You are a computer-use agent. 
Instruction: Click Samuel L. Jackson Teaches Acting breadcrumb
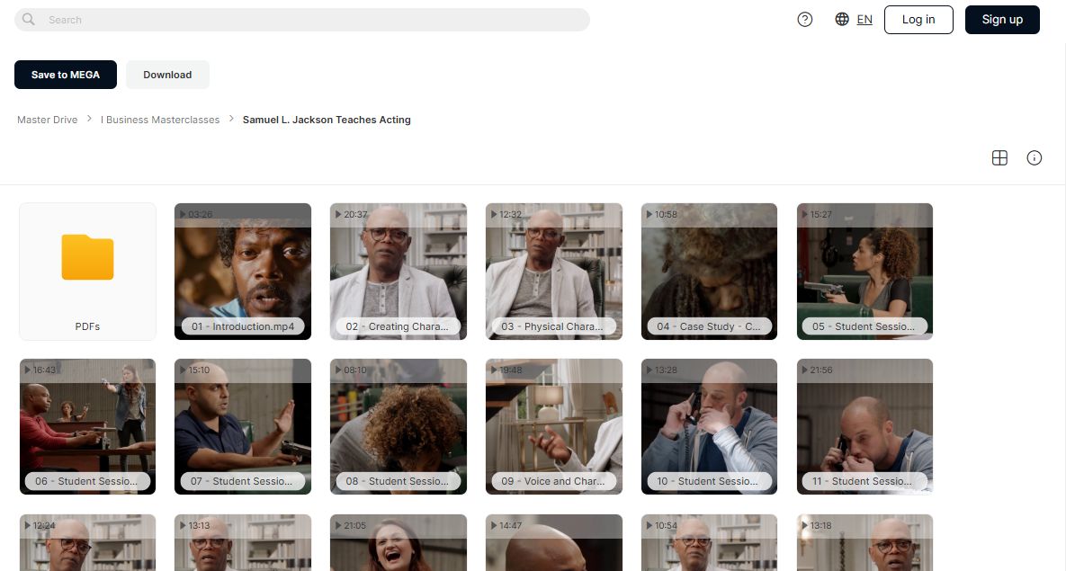pos(327,120)
